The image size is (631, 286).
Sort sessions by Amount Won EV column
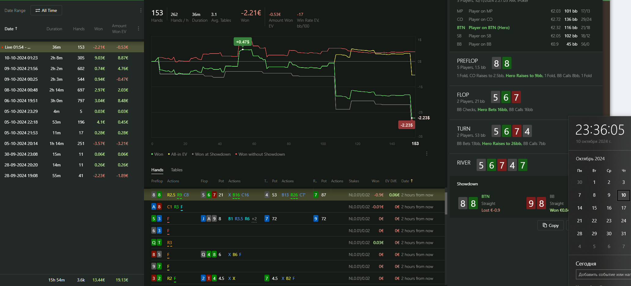[x=119, y=29]
